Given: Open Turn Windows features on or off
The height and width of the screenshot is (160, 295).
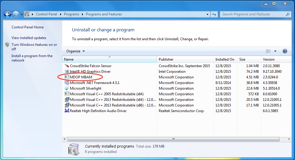Looking at the screenshot, I should (34, 47).
